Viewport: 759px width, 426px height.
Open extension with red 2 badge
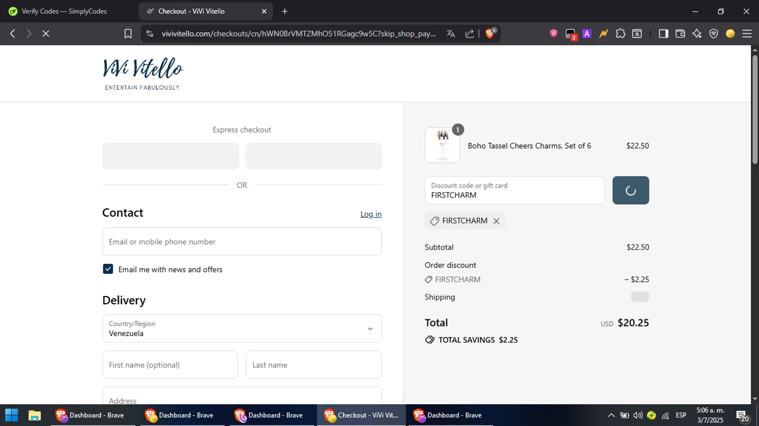point(571,34)
